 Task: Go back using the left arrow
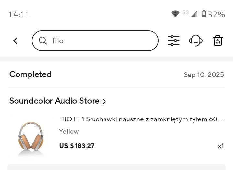click(x=15, y=41)
